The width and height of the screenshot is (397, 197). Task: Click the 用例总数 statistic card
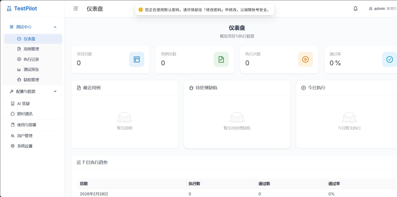[195, 60]
